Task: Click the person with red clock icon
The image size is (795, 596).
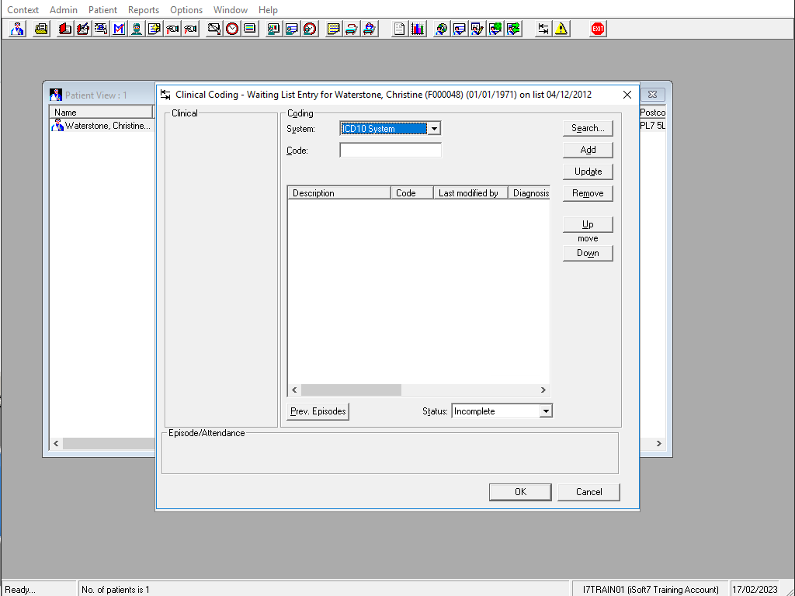Action: coord(310,29)
